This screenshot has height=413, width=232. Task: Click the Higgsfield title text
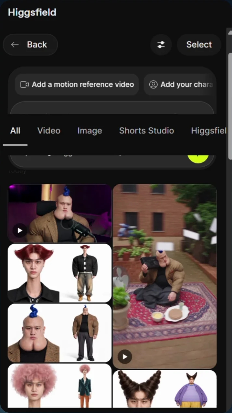point(32,12)
